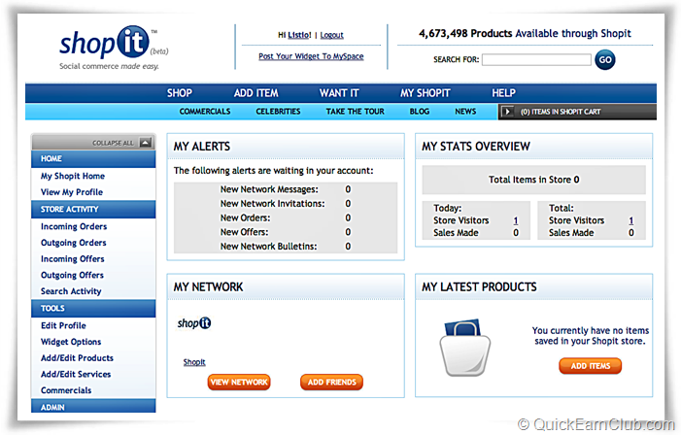Open Outgoing Orders
Screen dimensions: 681x435
coord(74,243)
